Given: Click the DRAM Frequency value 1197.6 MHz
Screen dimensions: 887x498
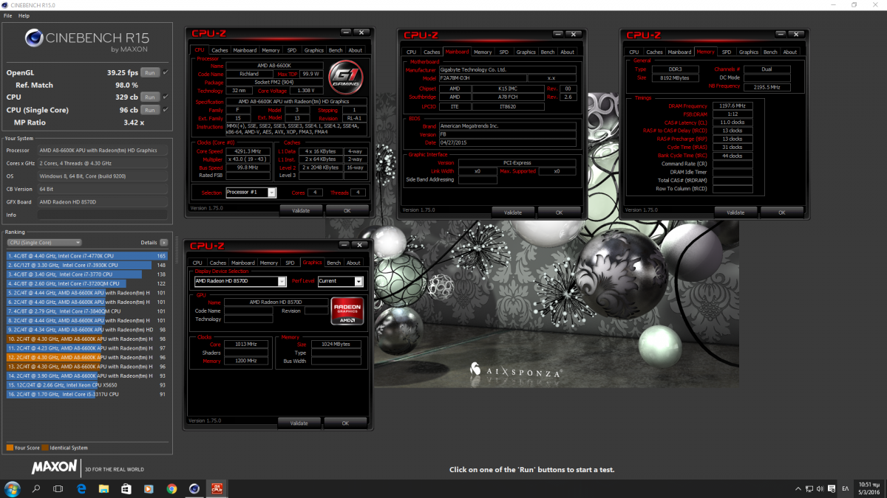Looking at the screenshot, I should click(x=734, y=106).
